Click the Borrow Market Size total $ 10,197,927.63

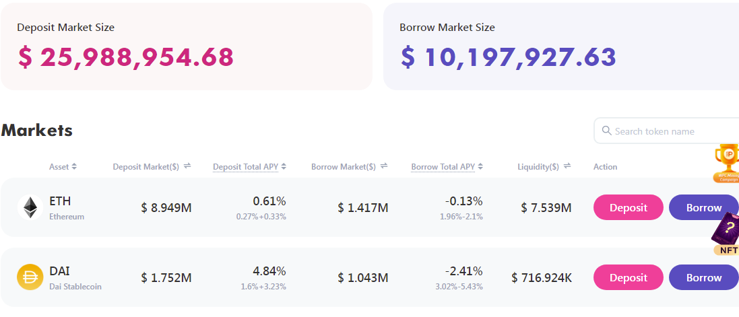tap(509, 57)
